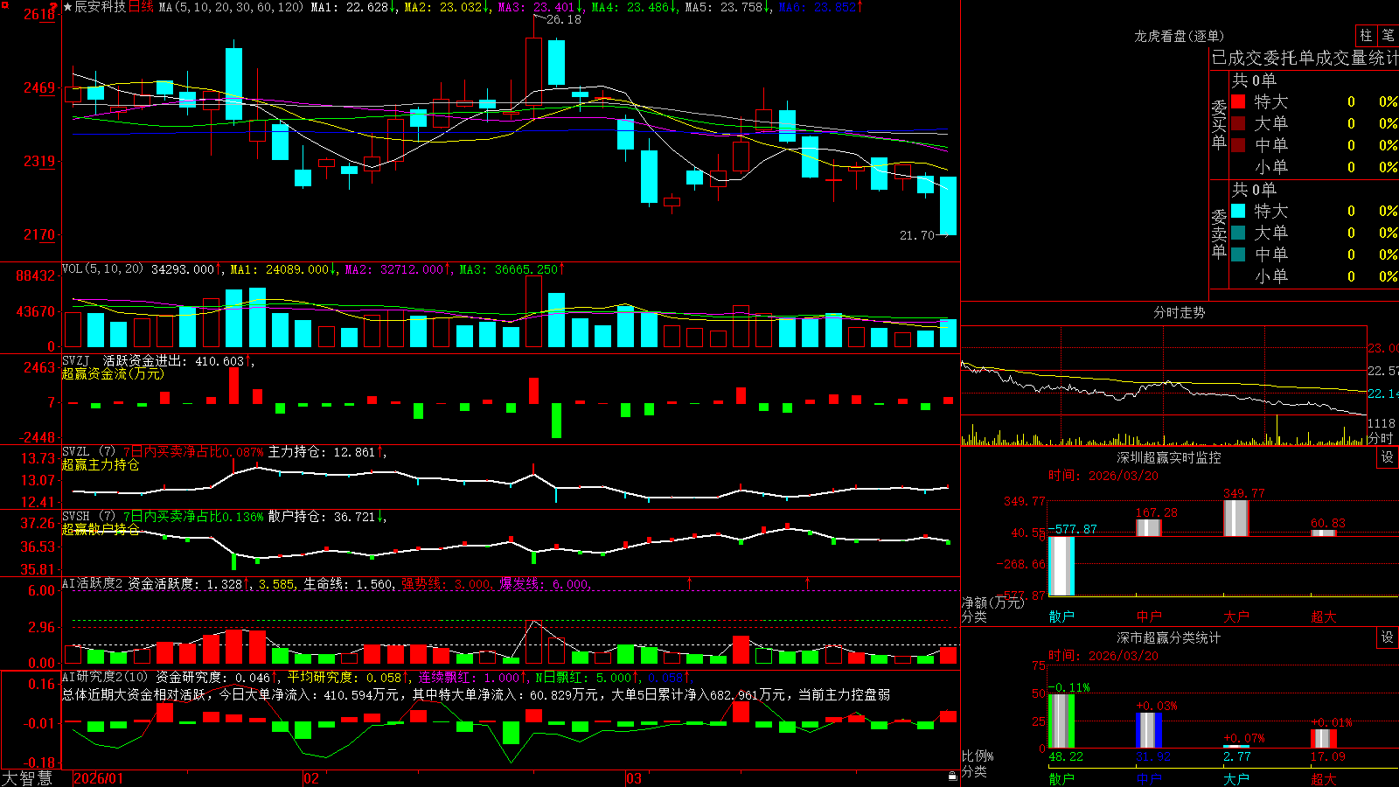The height and width of the screenshot is (787, 1399).
Task: Click the 龙虎看盘(逐单) panel title
Action: pyautogui.click(x=1179, y=36)
